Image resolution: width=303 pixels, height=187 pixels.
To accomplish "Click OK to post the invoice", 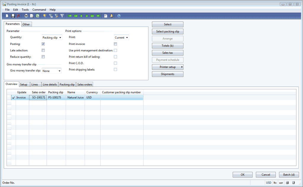I will coord(243,175).
